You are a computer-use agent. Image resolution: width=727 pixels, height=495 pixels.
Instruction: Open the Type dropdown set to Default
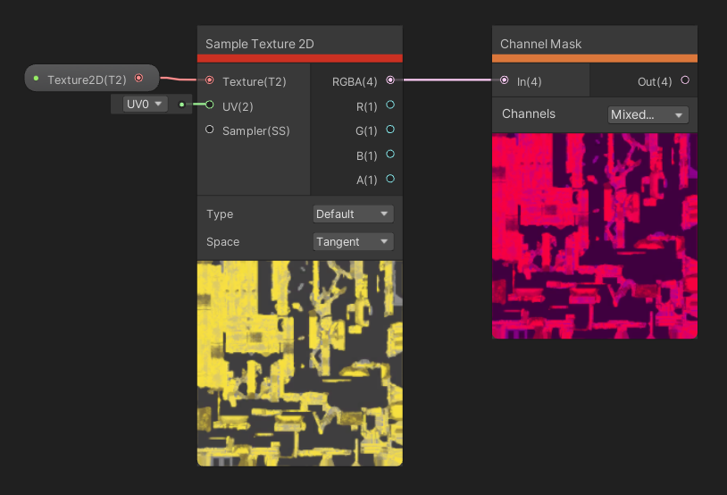click(x=353, y=214)
